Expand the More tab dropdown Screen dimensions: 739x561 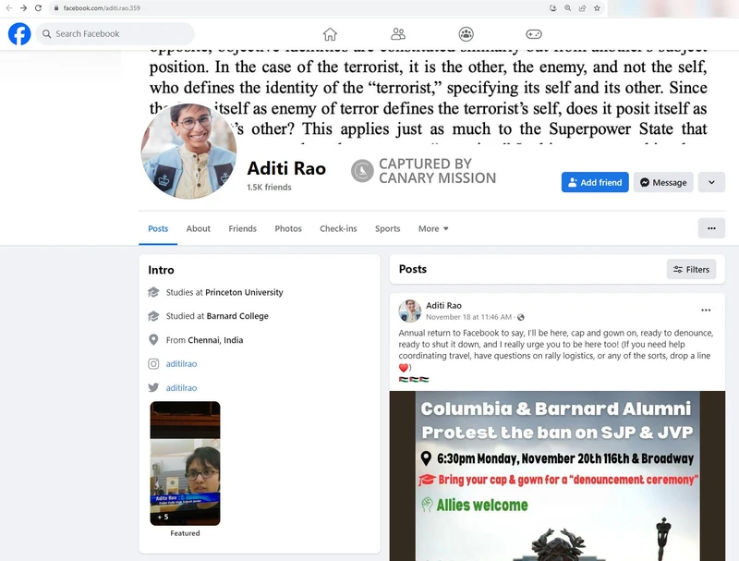tap(433, 229)
